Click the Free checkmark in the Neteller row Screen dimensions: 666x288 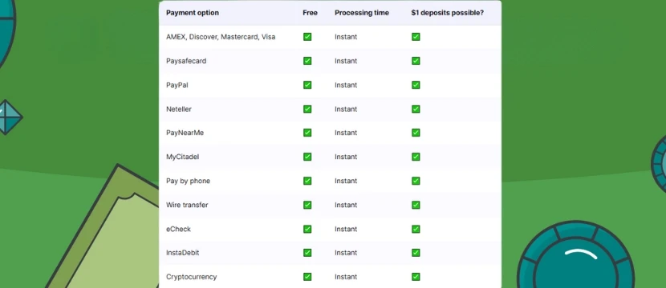[307, 109]
